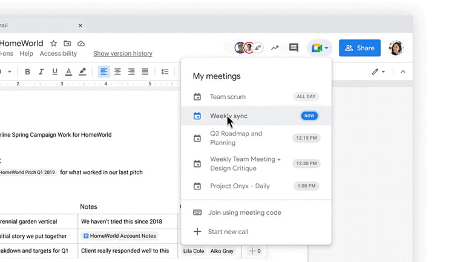Screen dimensions: 466x262
Task: Open the HomeWorld Account Notes chip
Action: (119, 236)
